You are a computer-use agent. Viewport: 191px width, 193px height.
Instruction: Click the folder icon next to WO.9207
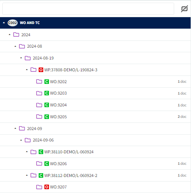39,187
